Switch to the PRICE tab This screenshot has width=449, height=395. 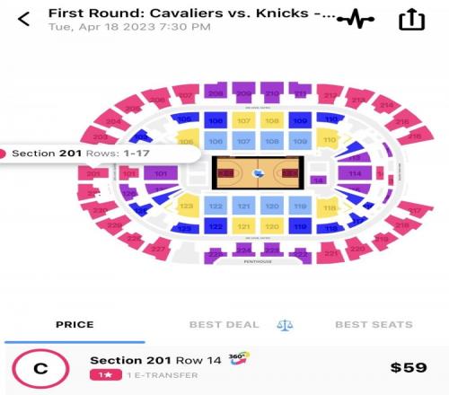(x=75, y=324)
